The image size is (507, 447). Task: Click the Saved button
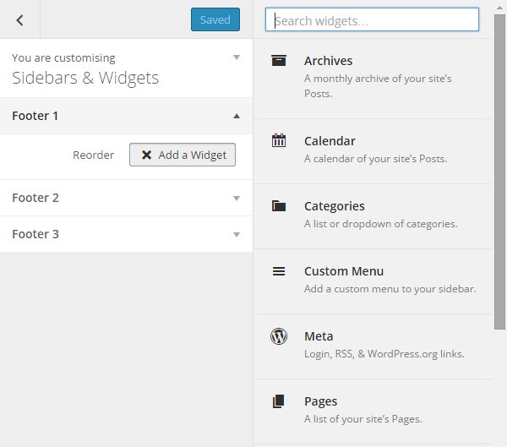(215, 19)
